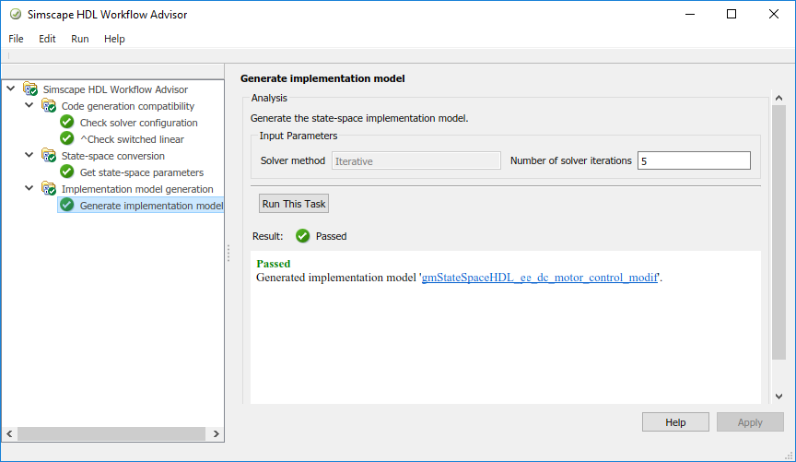Click the Simscape HDL Workflow Advisor root folder icon
The image size is (796, 462).
tap(30, 89)
